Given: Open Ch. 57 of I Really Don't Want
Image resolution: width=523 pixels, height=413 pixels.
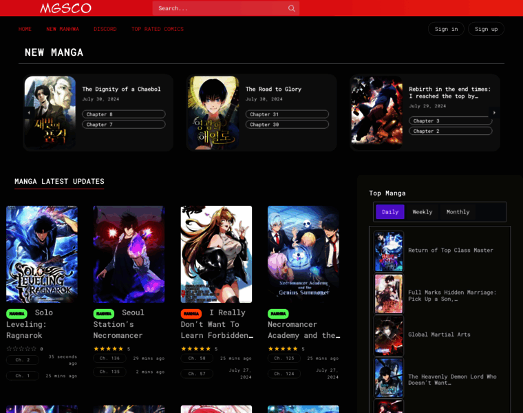Looking at the screenshot, I should 197,374.
